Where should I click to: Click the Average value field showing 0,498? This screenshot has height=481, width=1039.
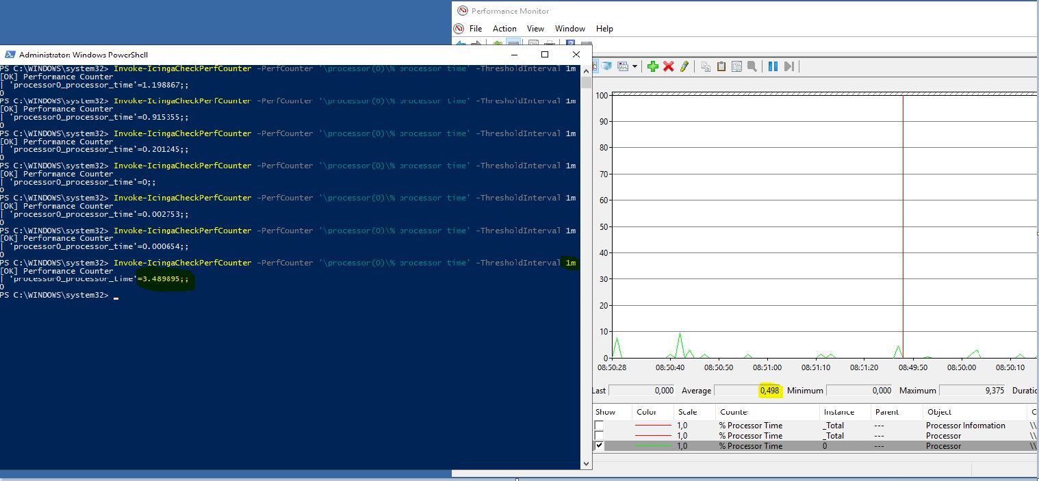747,391
